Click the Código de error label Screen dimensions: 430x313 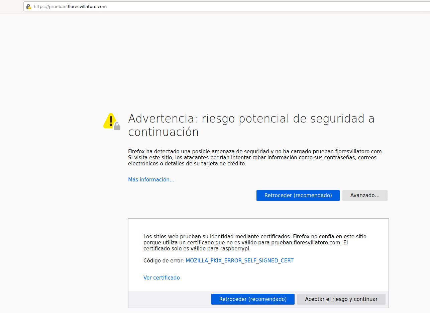point(164,261)
